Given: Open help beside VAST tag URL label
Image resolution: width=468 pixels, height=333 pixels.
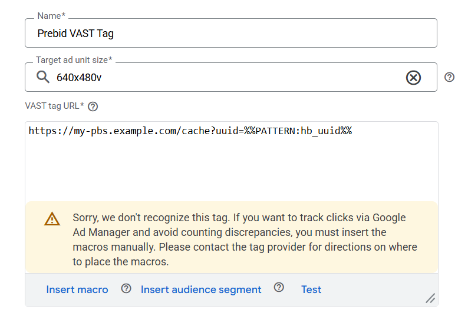Looking at the screenshot, I should [x=93, y=106].
